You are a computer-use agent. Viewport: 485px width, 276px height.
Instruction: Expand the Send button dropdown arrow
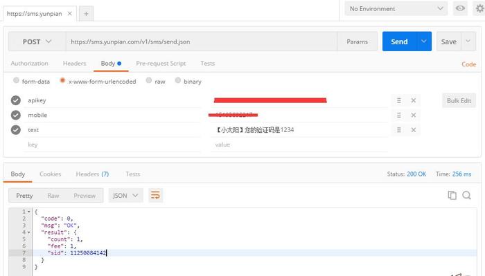tap(424, 42)
